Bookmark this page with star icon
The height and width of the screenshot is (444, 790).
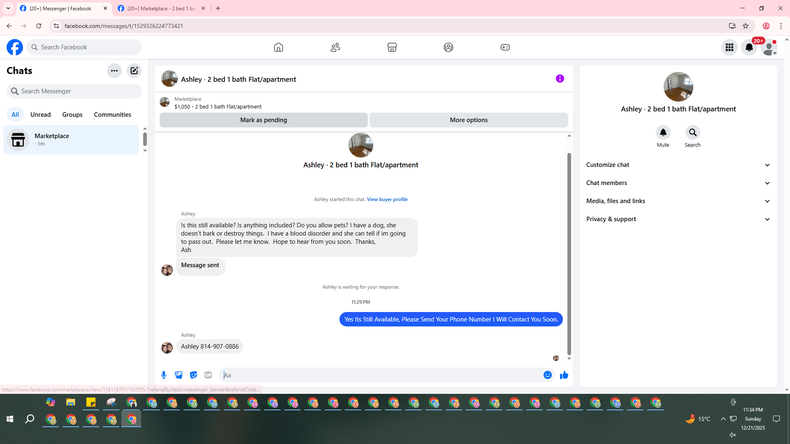(x=746, y=26)
